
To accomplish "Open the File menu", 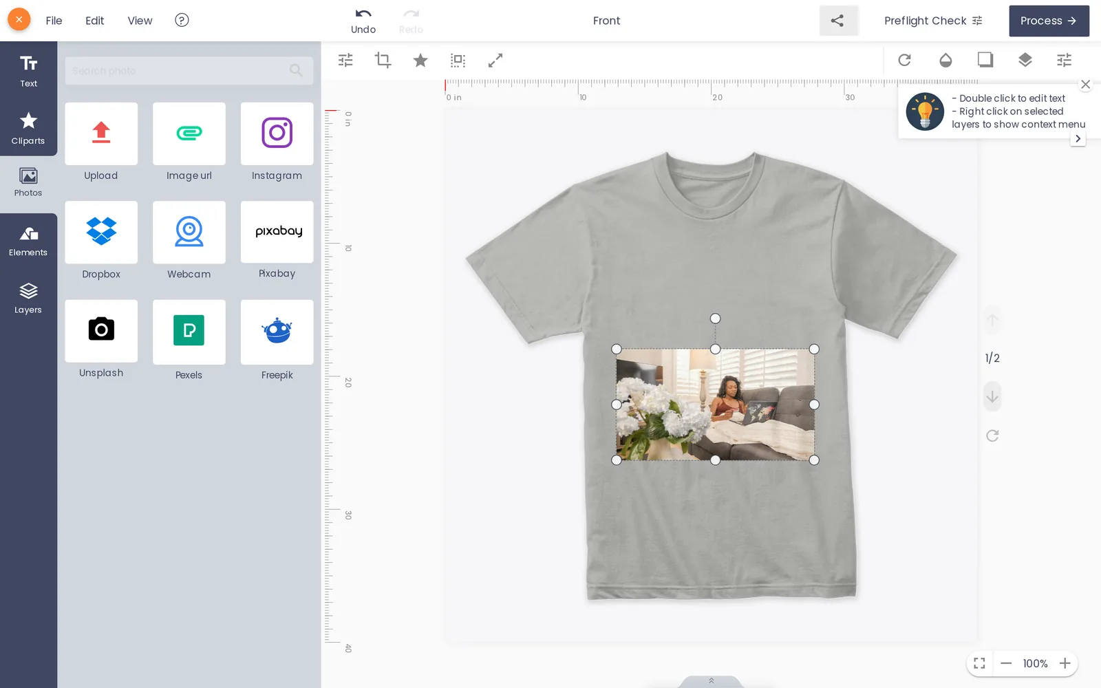I will 54,21.
